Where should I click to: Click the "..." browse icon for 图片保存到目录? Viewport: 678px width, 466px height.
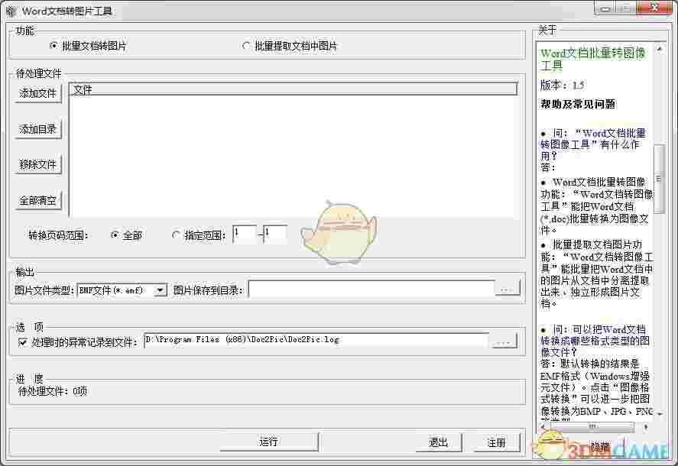[507, 290]
